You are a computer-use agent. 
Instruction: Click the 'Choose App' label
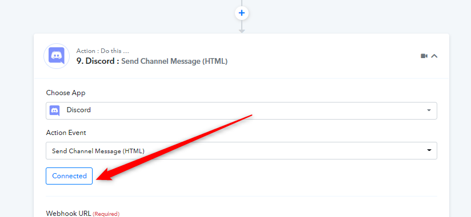coord(66,93)
